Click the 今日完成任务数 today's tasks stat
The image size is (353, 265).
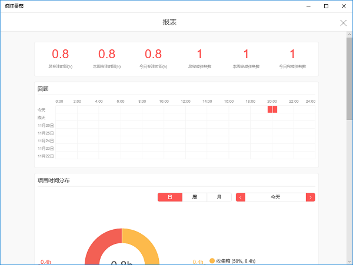coord(292,58)
